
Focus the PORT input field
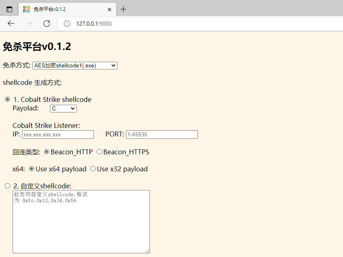coord(162,134)
